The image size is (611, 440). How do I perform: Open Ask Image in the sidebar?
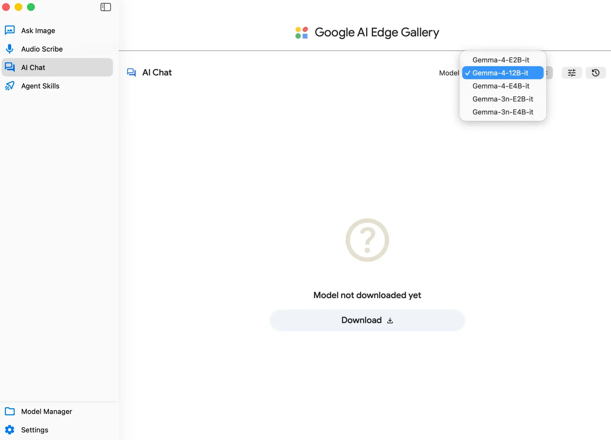click(x=57, y=31)
